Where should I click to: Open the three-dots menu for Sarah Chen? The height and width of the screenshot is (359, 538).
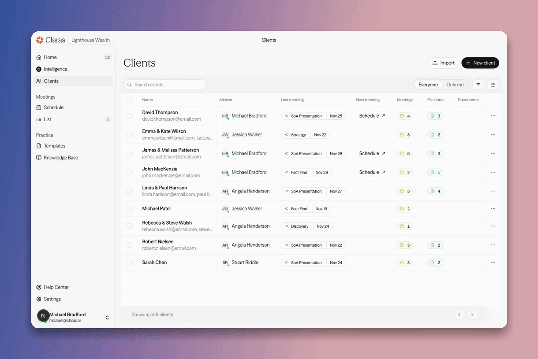tap(493, 263)
